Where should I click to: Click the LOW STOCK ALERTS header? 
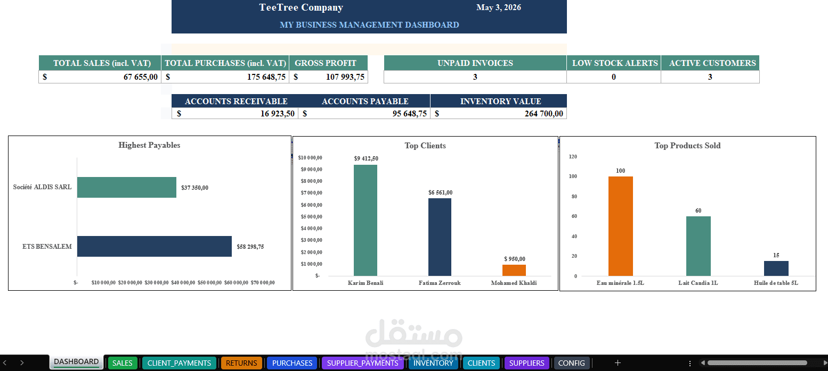(x=614, y=63)
